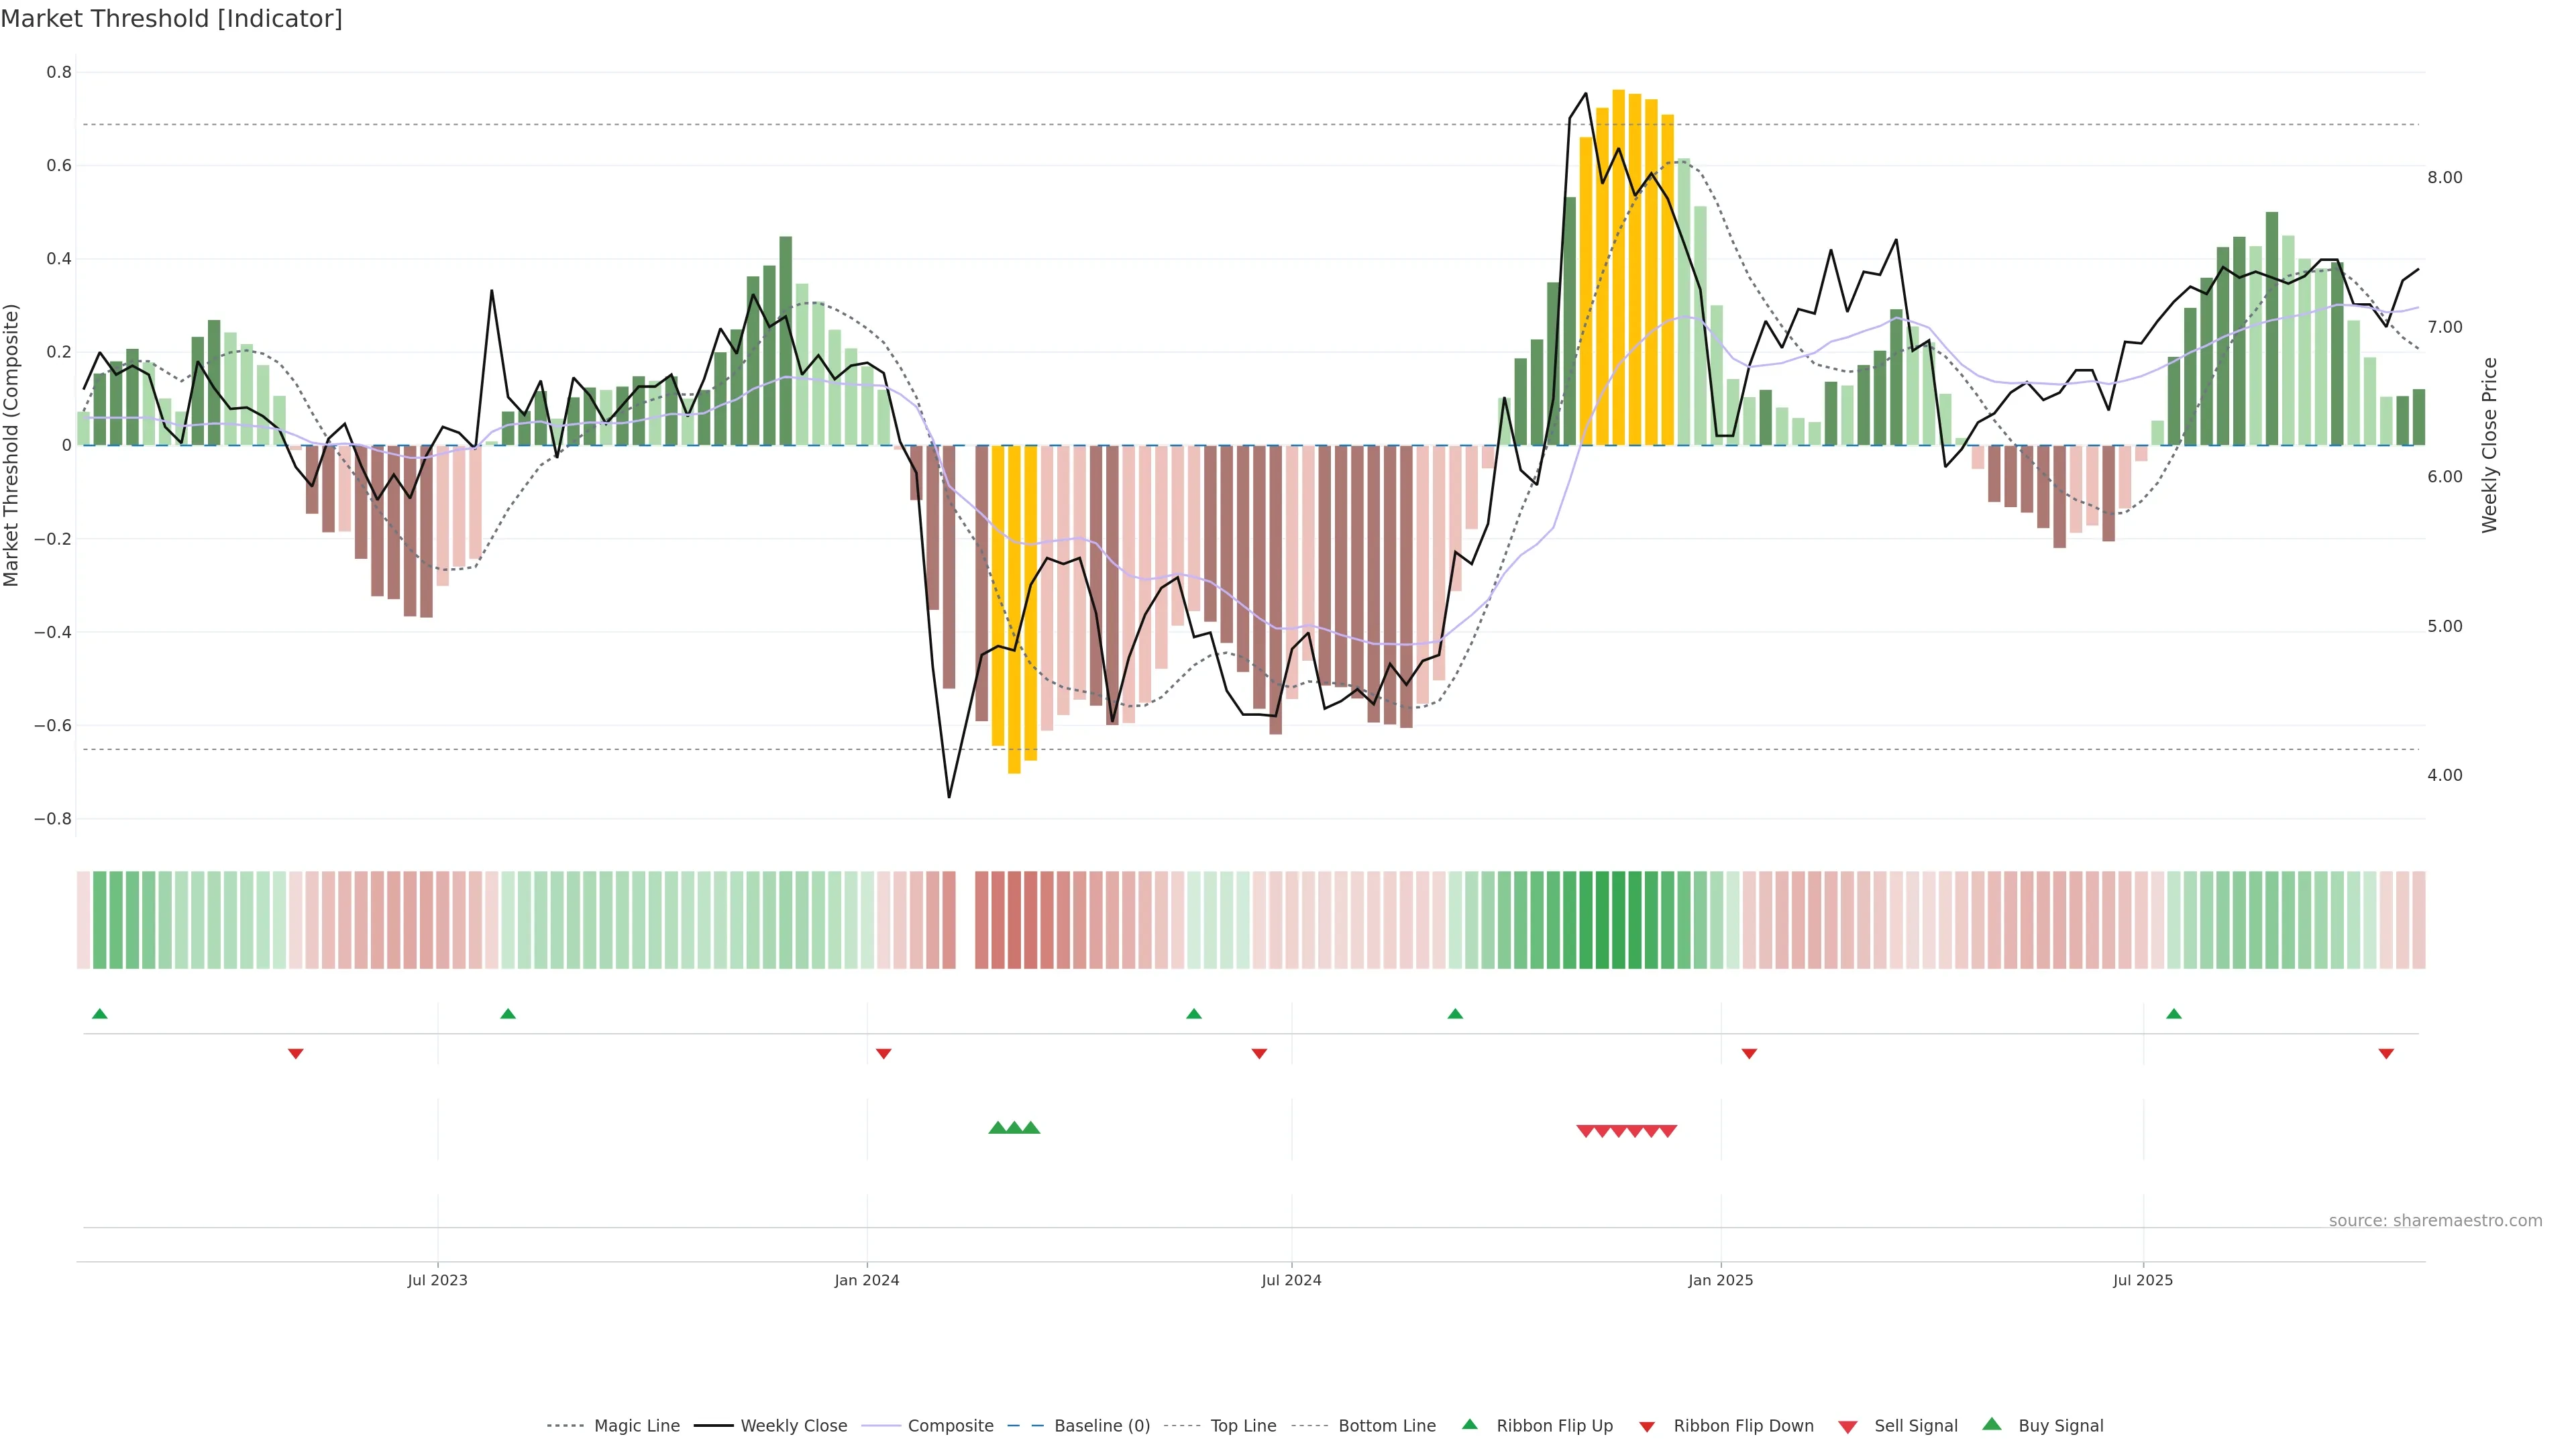Click the source: sharemaestro.com text

tap(2435, 1221)
